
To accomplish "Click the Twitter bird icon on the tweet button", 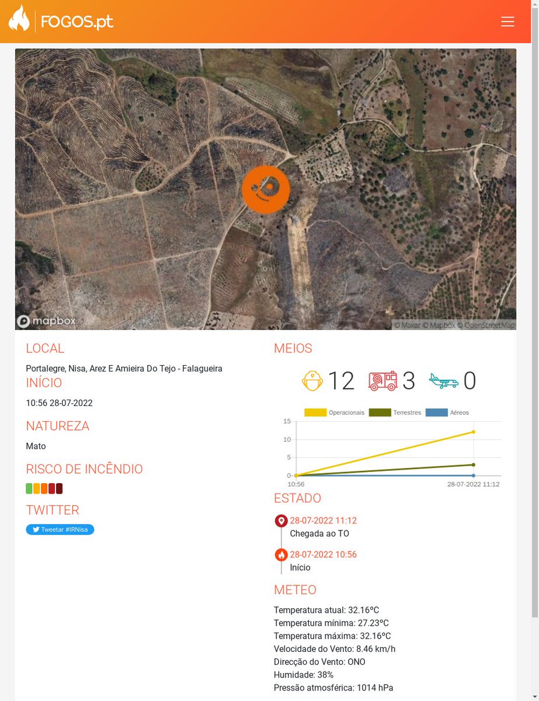I will 36,529.
